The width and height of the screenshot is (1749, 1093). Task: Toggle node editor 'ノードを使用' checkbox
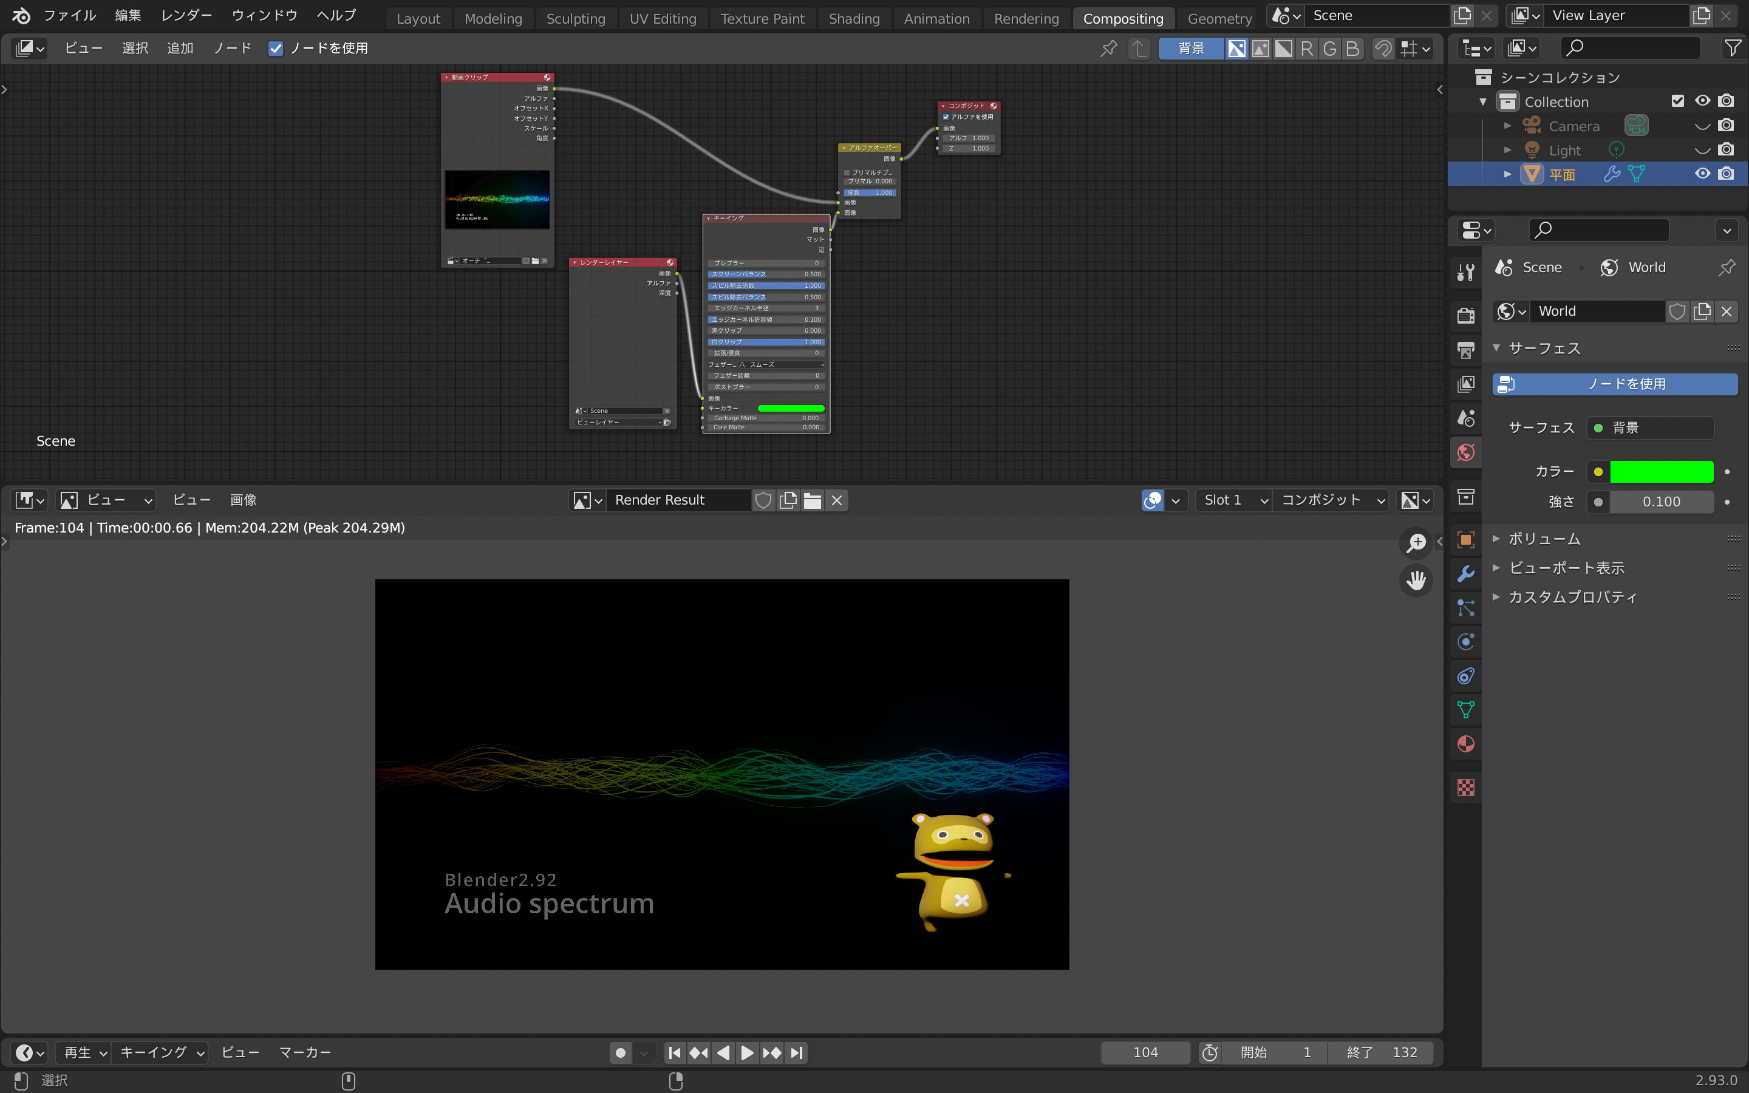click(276, 48)
